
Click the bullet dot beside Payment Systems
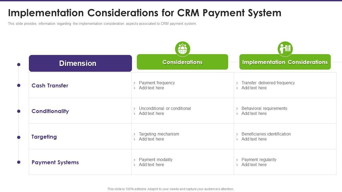[x=19, y=162]
